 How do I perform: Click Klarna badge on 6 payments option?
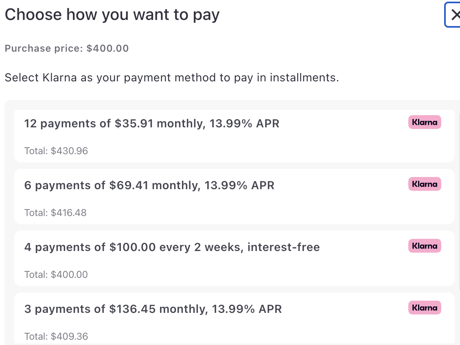pos(425,184)
